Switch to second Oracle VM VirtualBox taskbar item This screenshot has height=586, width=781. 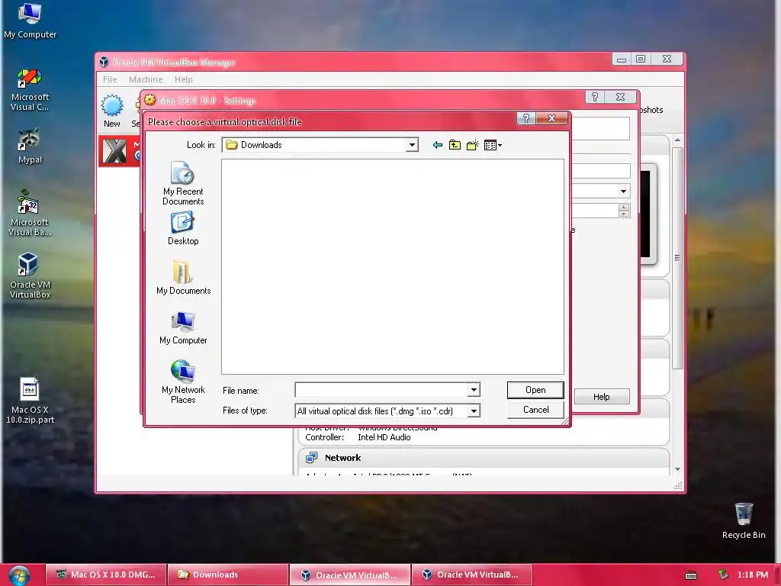471,575
